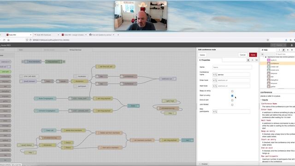
Task: Switch to the Node-RED Dashboard browser tab
Action: 46,35
